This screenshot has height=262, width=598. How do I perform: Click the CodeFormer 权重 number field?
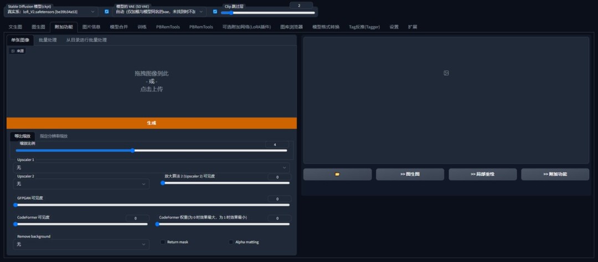pyautogui.click(x=279, y=218)
